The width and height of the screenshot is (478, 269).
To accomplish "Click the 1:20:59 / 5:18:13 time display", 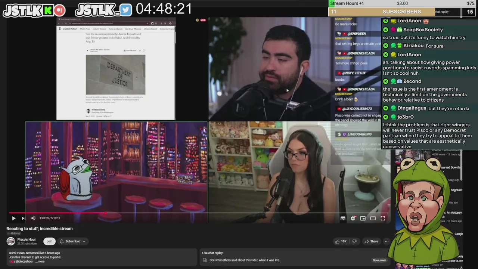I will tap(50, 218).
